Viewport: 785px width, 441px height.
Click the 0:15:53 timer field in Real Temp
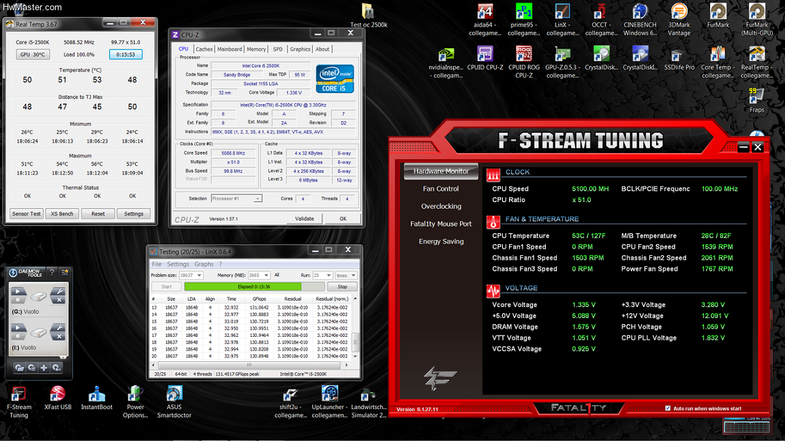click(x=125, y=54)
